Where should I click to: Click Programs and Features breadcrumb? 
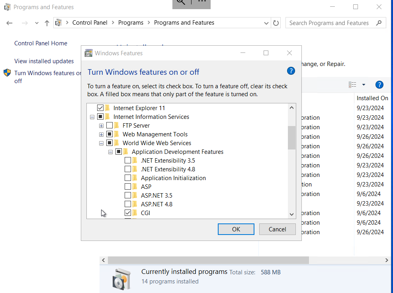tap(184, 23)
